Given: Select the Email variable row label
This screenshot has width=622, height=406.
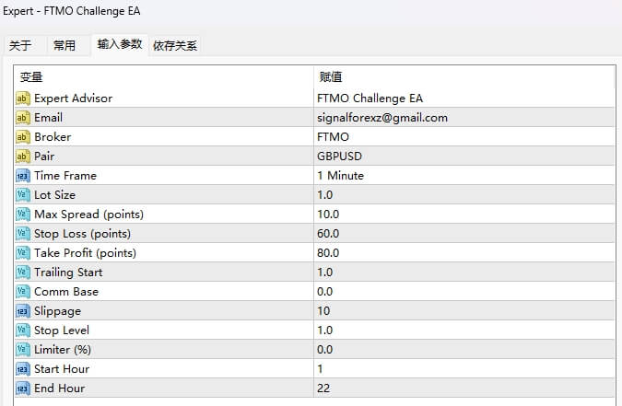Looking at the screenshot, I should [x=49, y=117].
